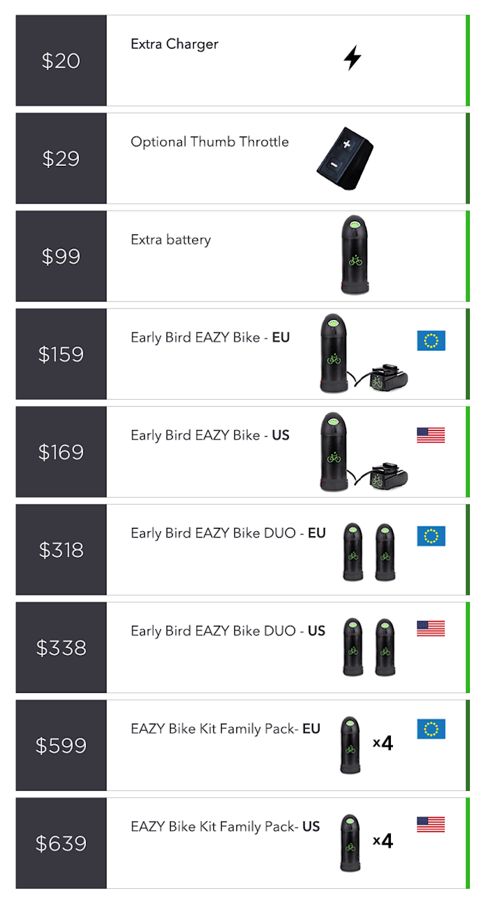Click the US flag on the $338 DUO reward

[x=431, y=628]
